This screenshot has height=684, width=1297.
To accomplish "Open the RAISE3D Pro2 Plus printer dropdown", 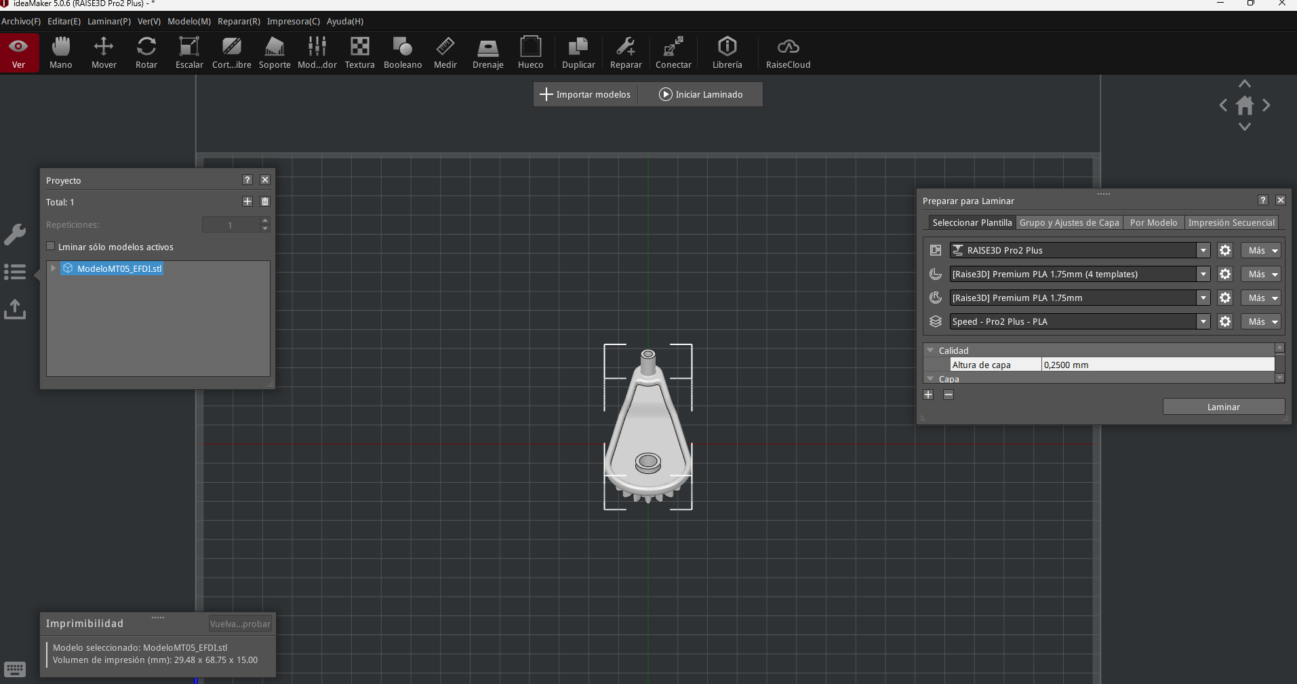I will point(1203,251).
